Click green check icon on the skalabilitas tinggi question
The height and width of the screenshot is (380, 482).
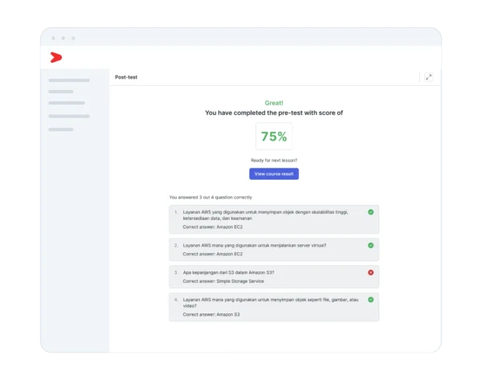click(x=370, y=212)
